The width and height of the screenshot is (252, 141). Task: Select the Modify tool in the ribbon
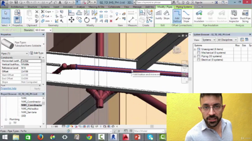coord(6,16)
